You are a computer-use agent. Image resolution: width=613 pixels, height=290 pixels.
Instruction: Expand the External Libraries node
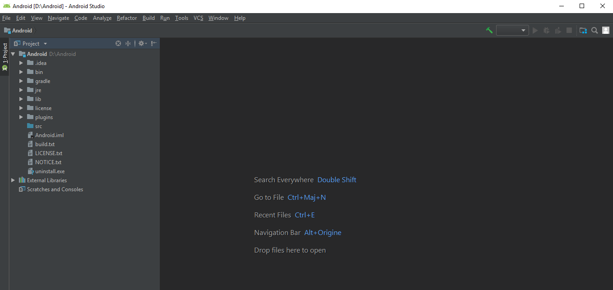(x=14, y=180)
